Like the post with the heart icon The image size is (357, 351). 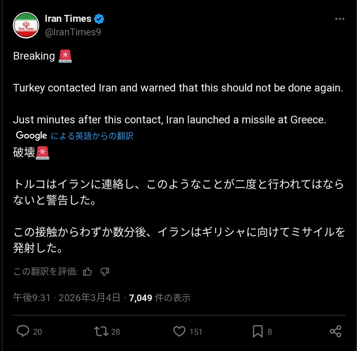point(179,332)
